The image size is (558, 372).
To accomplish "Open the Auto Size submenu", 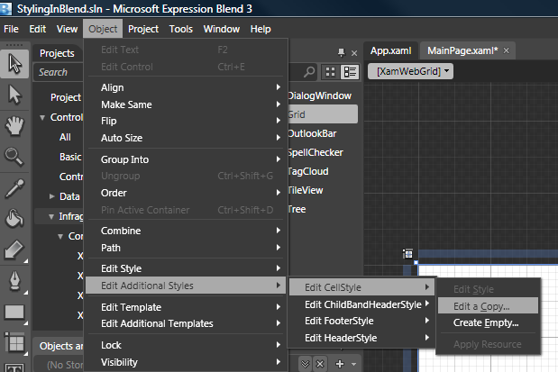I will tap(186, 138).
